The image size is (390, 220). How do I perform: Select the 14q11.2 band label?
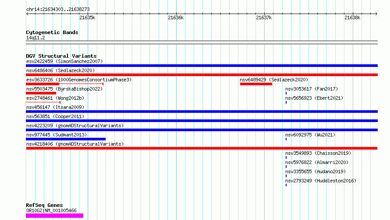tap(35, 38)
